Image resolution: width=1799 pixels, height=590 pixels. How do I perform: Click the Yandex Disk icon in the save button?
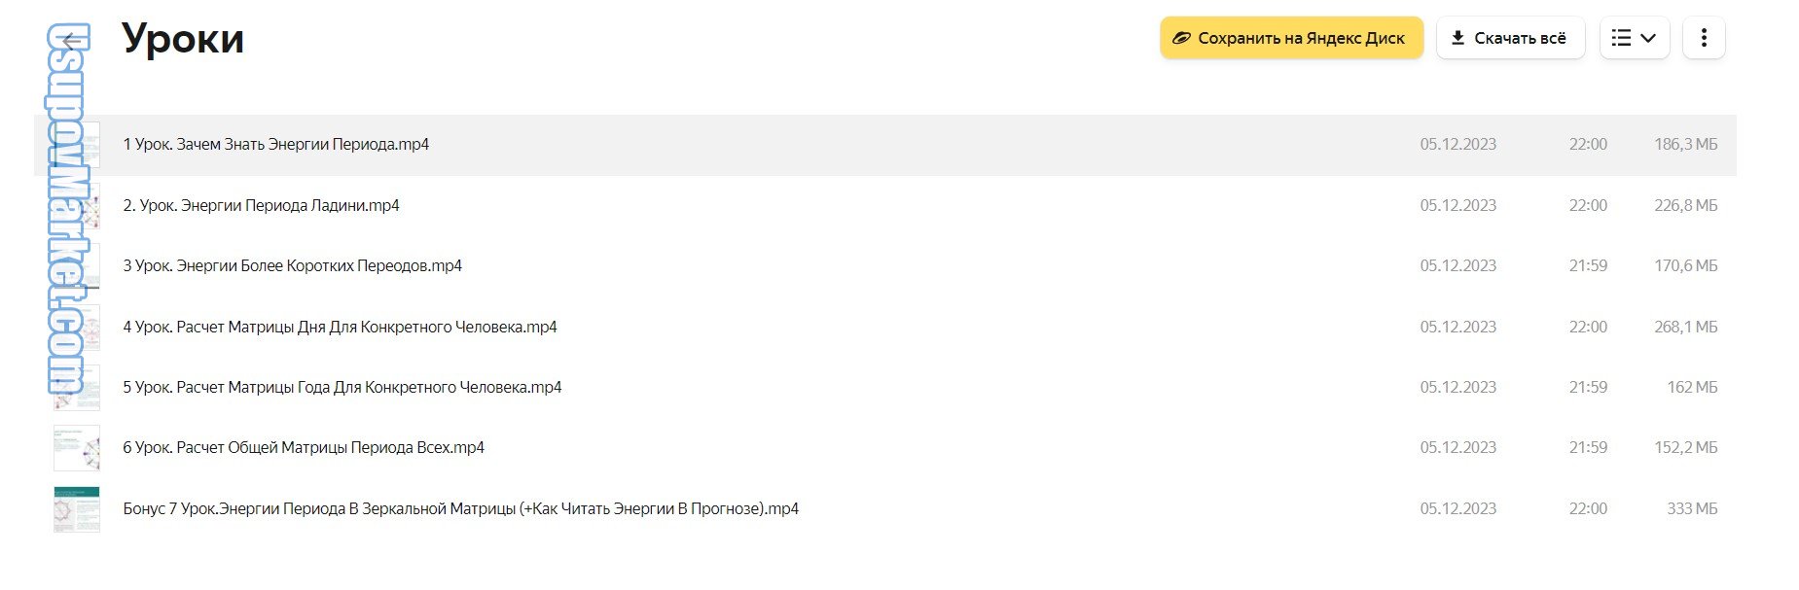tap(1181, 38)
